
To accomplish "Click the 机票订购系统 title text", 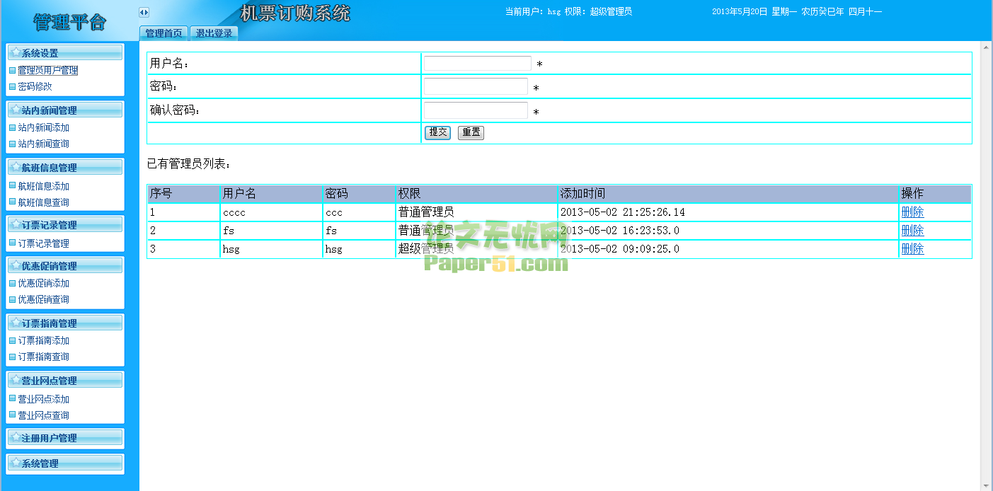I will tap(295, 13).
